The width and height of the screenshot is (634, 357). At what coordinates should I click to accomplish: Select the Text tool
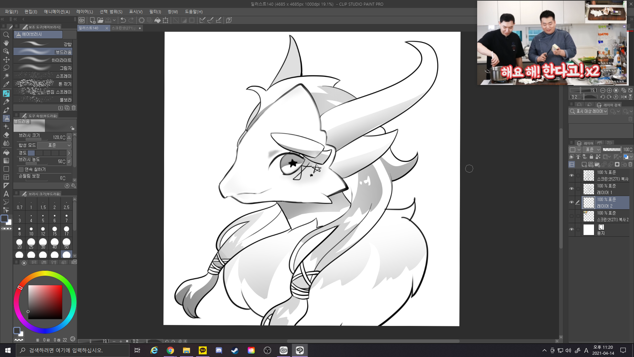6,194
